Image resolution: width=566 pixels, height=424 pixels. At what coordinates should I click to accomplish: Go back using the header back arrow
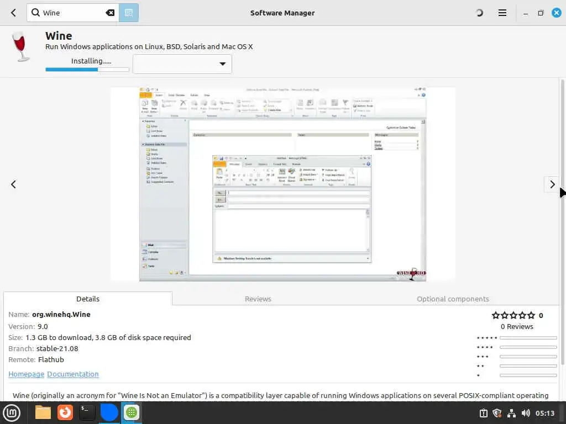[13, 13]
